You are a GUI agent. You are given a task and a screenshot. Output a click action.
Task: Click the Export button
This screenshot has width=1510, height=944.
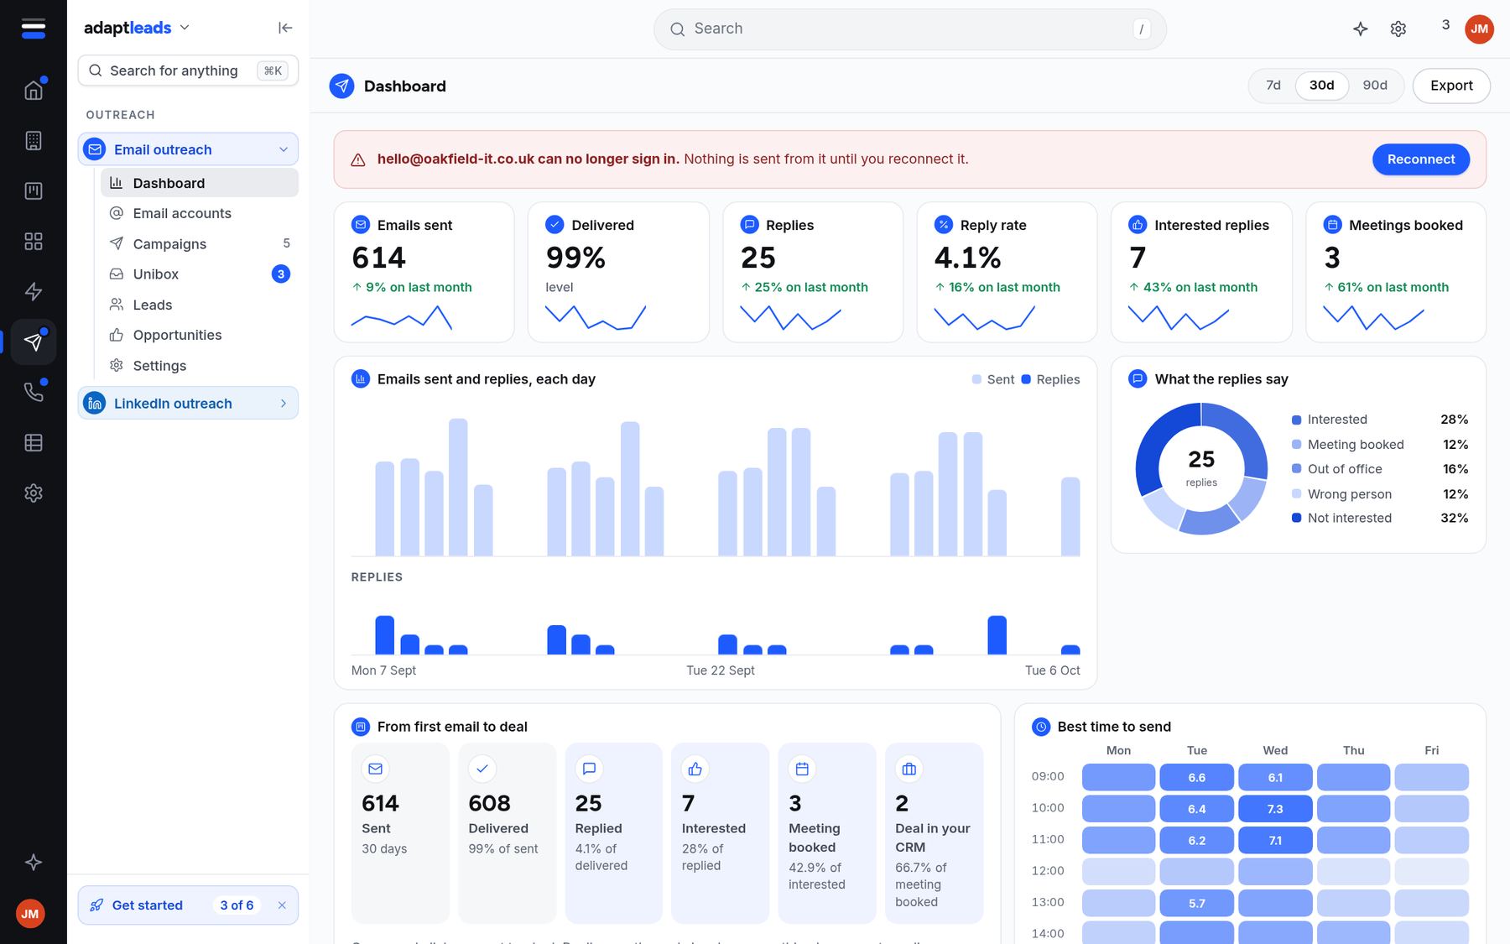point(1451,86)
